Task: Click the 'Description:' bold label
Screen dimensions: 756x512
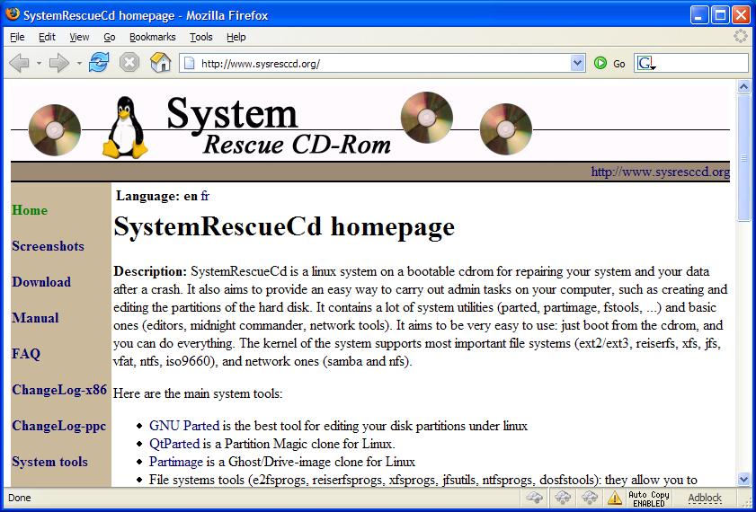Action: click(150, 271)
